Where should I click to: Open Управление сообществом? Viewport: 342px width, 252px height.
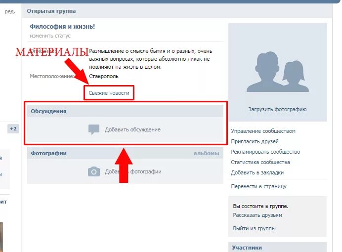(x=263, y=131)
